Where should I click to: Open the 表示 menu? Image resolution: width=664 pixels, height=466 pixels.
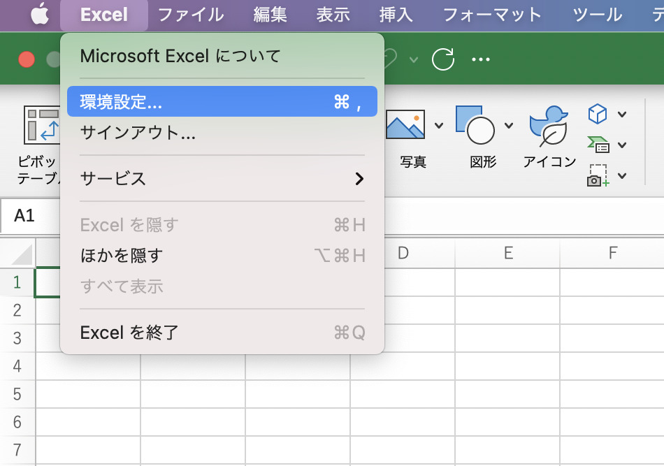pyautogui.click(x=333, y=15)
